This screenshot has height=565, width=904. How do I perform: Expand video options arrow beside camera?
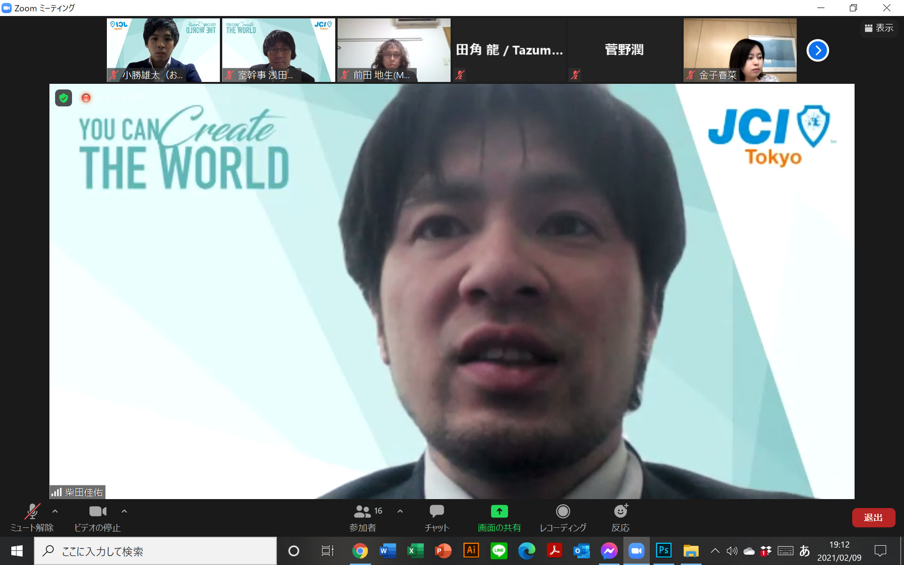pyautogui.click(x=124, y=511)
